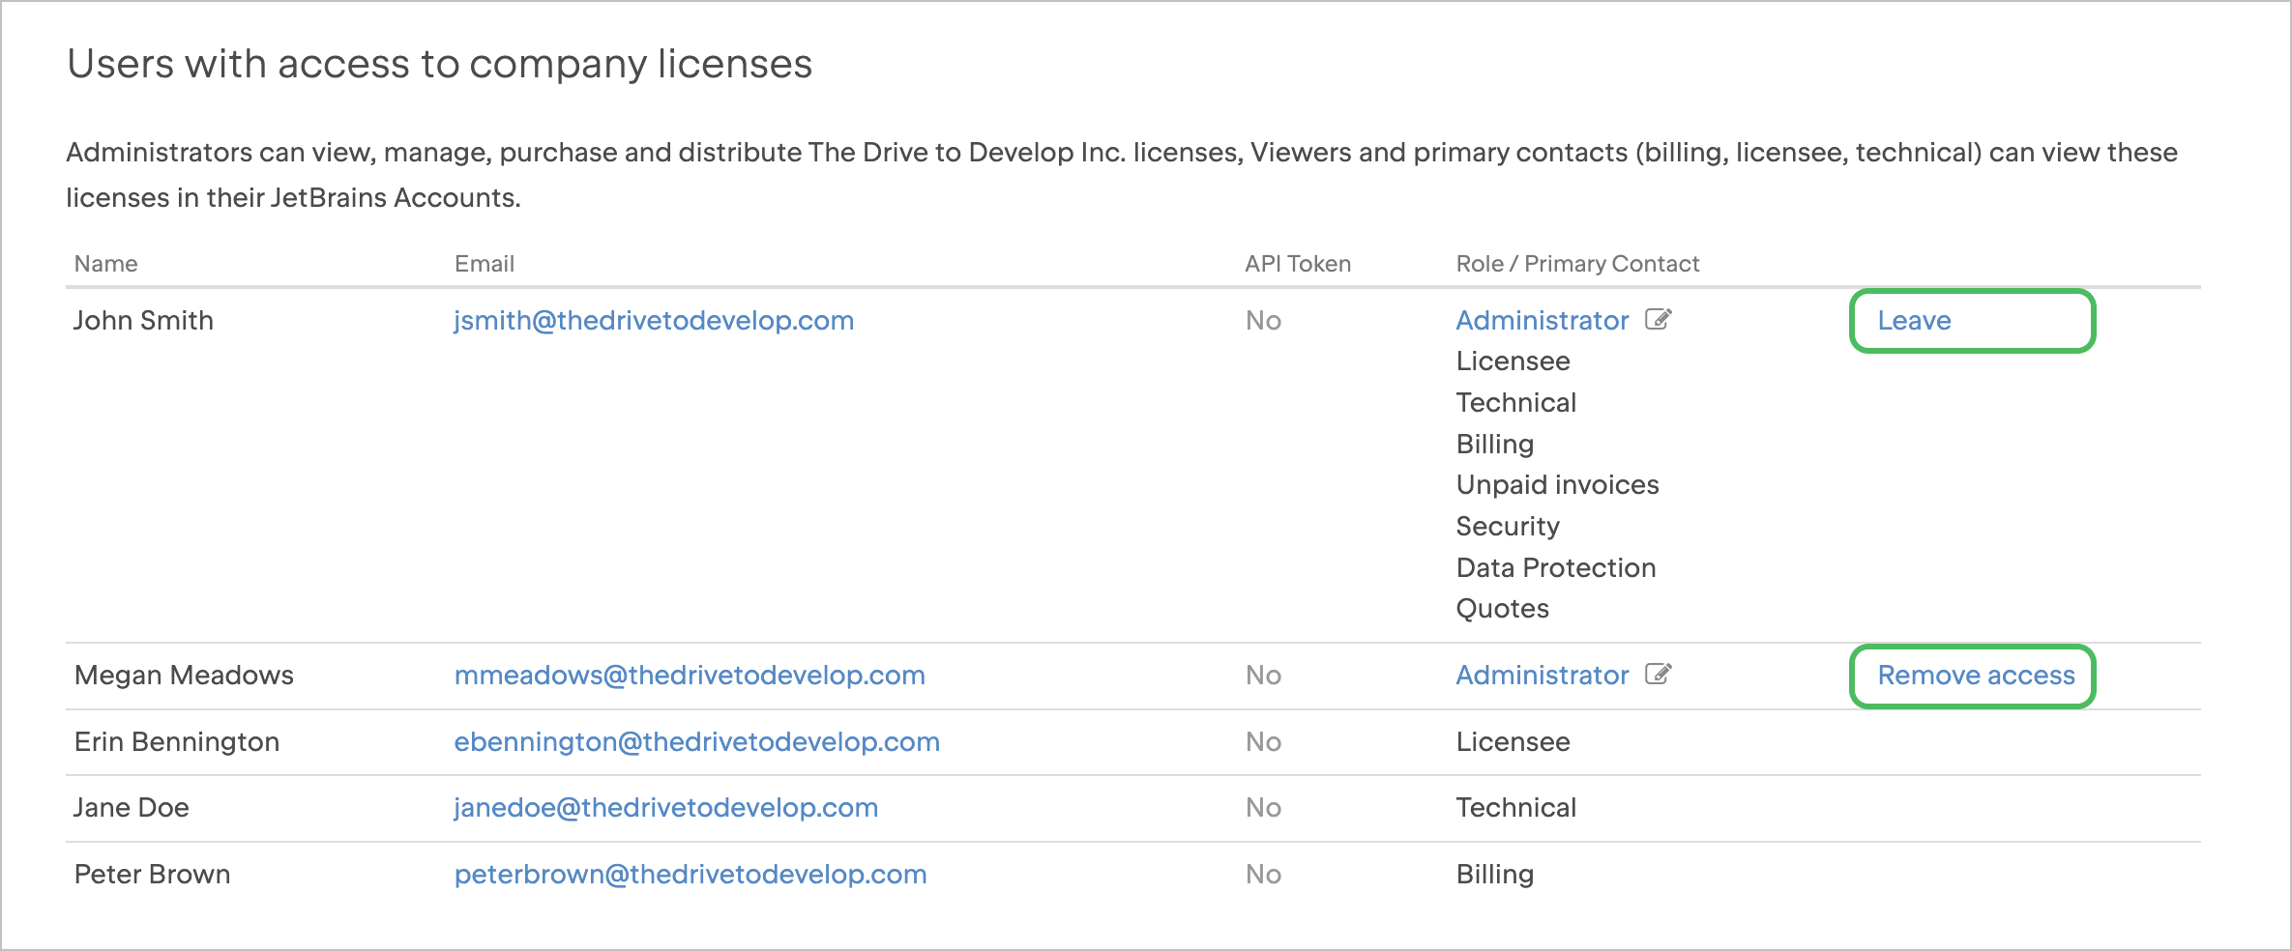Select the John Smith name cell
This screenshot has width=2292, height=951.
[143, 321]
